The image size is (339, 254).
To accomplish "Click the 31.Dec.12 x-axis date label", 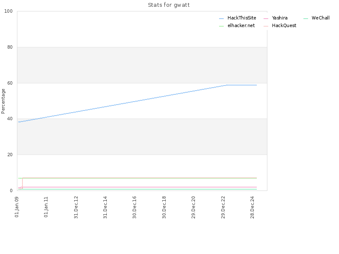I will click(76, 207).
